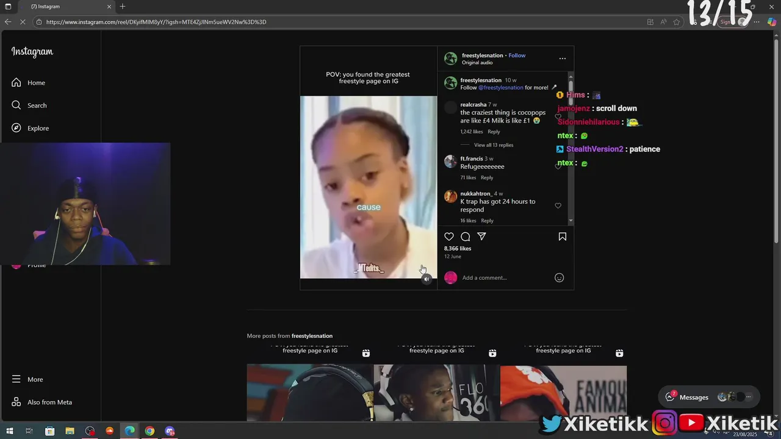Viewport: 781px width, 439px height.
Task: Click freestylesnation avatar in post header
Action: (450, 59)
